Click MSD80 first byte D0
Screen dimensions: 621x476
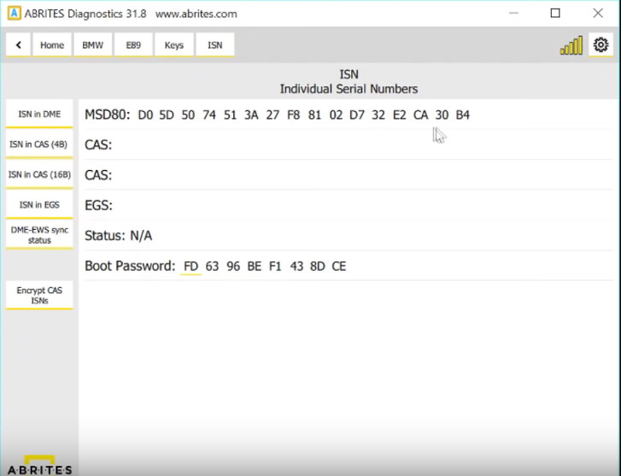click(x=145, y=115)
